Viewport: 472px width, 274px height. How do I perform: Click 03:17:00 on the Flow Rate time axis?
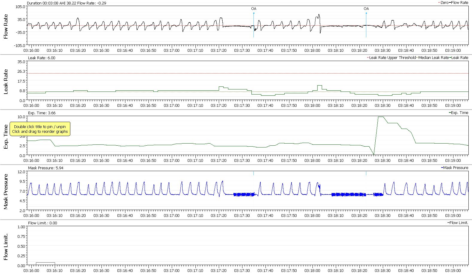(172, 50)
